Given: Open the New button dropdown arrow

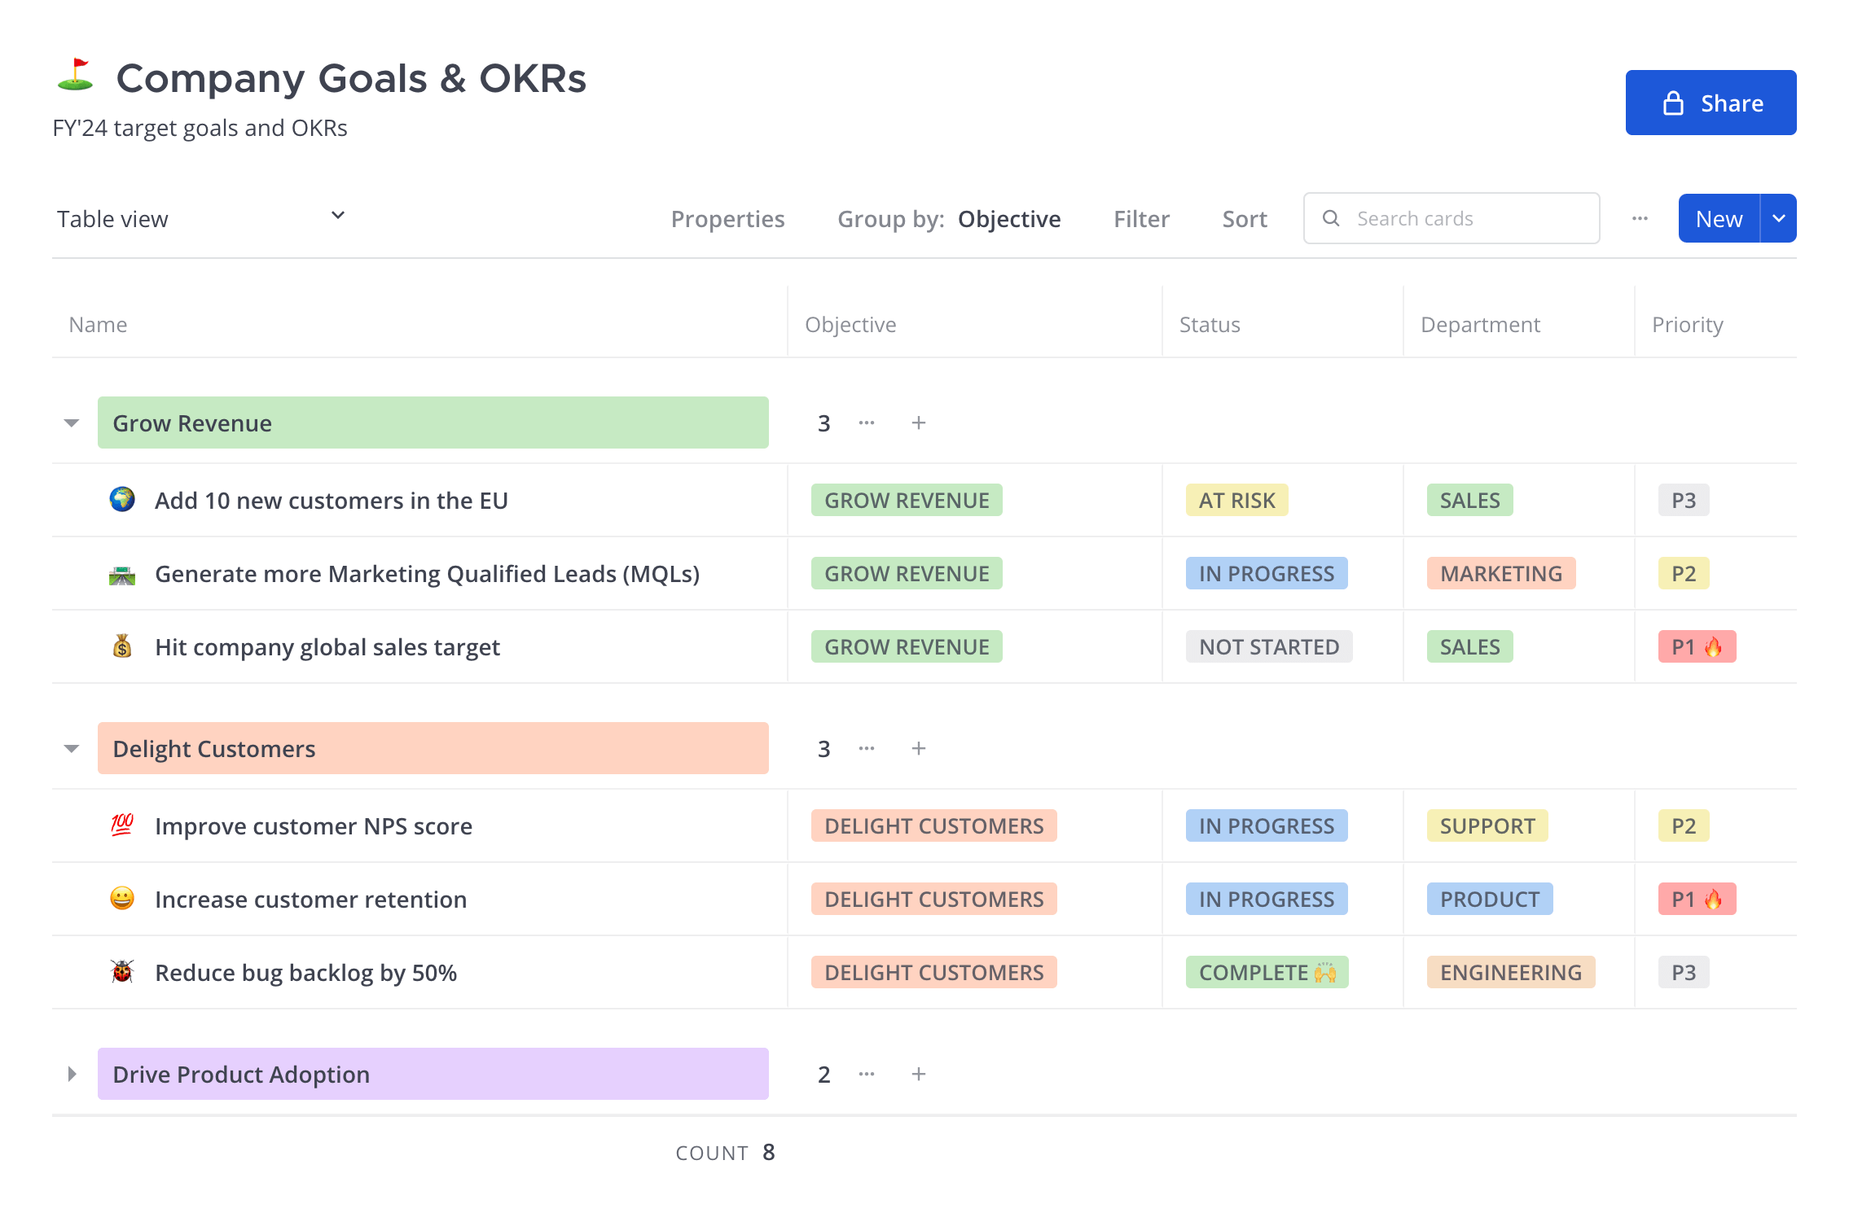Looking at the screenshot, I should coord(1779,218).
